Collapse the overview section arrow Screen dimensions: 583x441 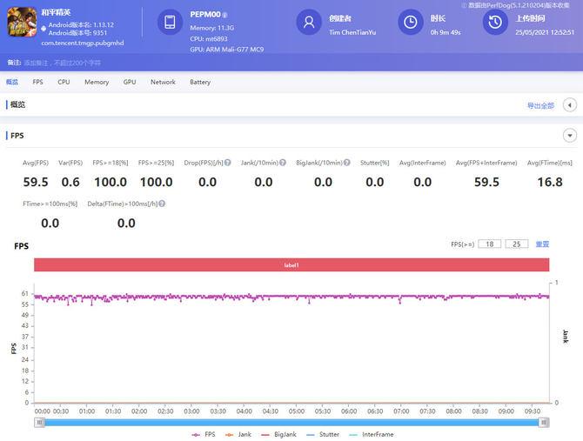point(570,105)
